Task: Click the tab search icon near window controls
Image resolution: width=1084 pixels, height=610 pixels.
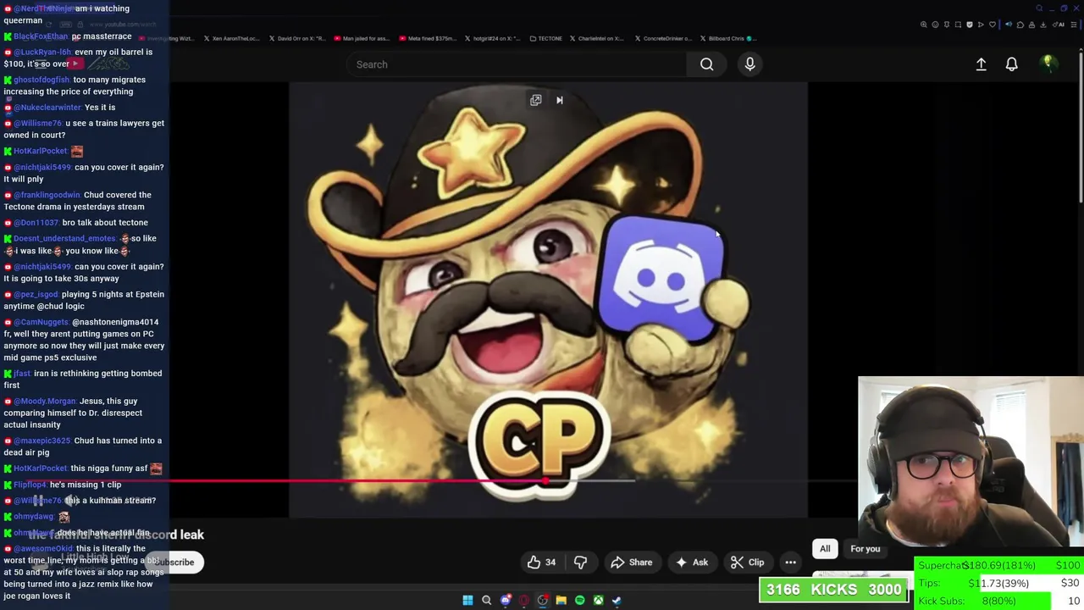Action: tap(1039, 8)
